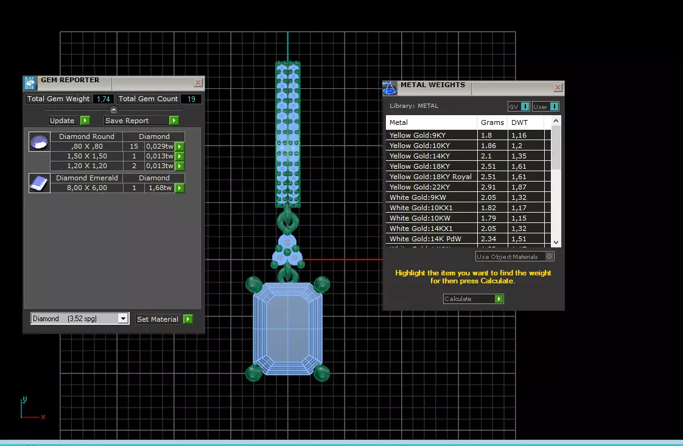Click the Save Report button
Screen dimensions: 683x446
pyautogui.click(x=136, y=120)
